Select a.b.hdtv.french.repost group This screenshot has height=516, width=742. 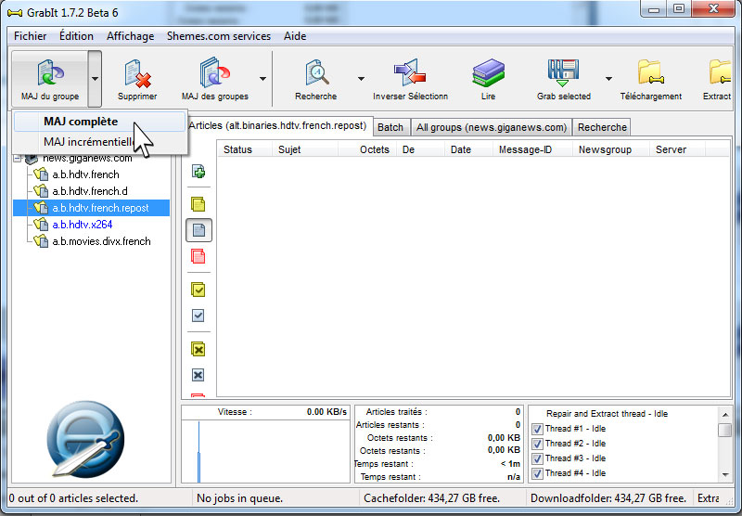pos(100,208)
